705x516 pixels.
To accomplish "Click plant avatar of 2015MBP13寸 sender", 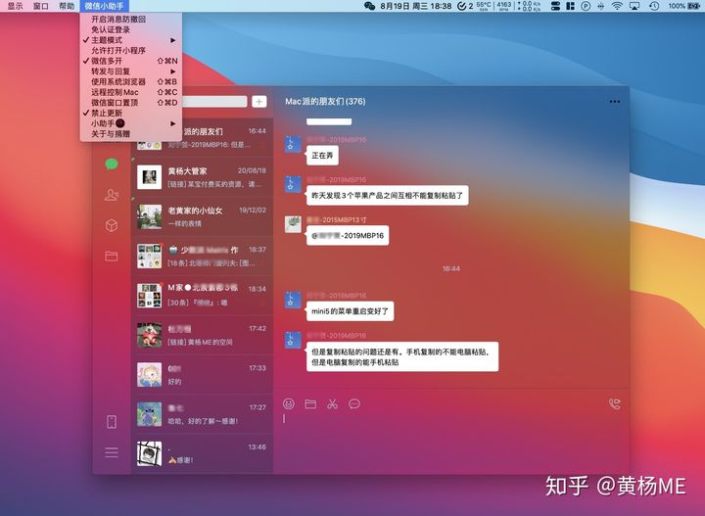I will click(293, 224).
